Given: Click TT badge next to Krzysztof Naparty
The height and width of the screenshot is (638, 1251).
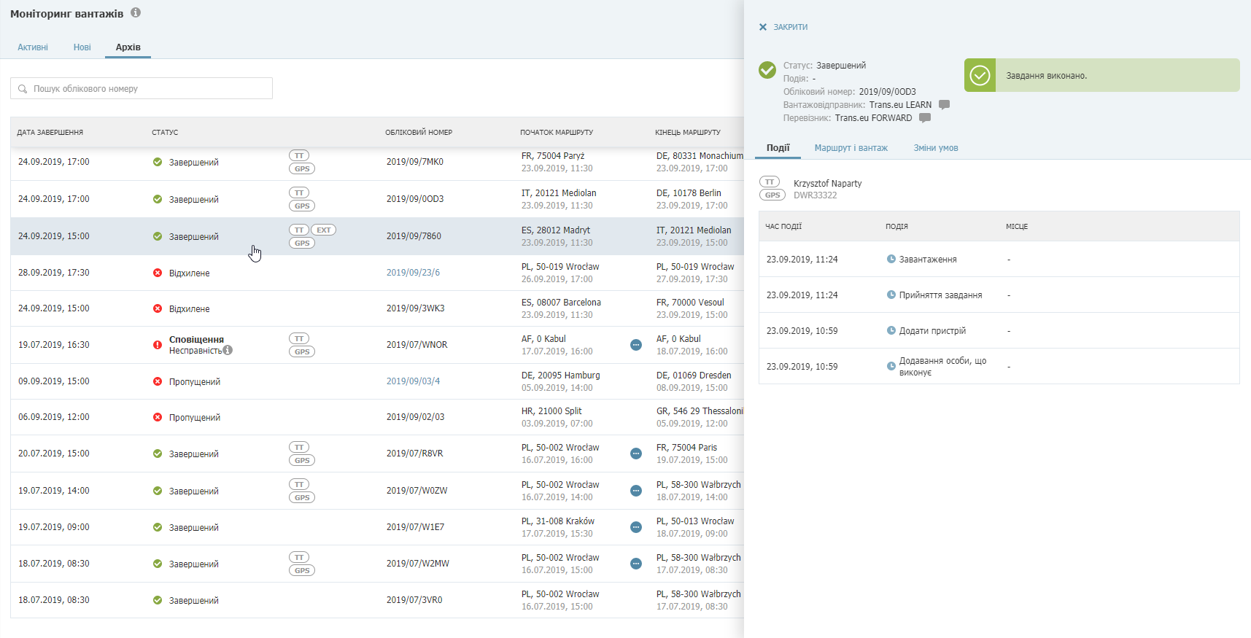Looking at the screenshot, I should coord(770,182).
